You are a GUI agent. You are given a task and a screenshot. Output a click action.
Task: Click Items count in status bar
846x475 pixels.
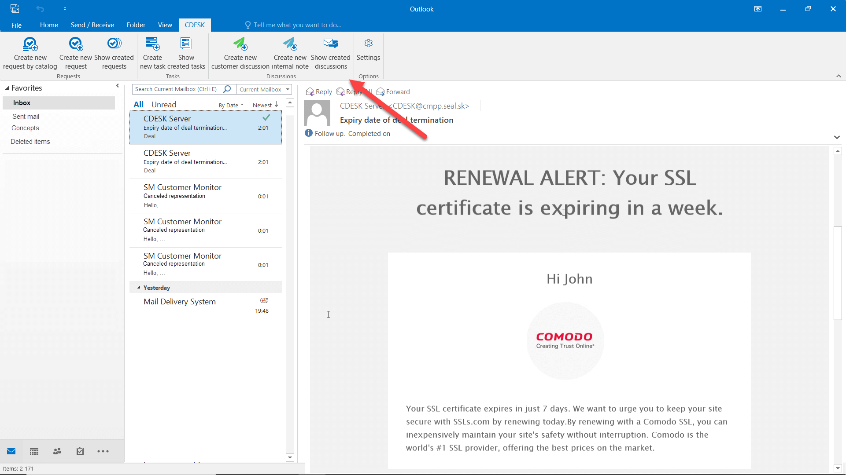pos(18,468)
